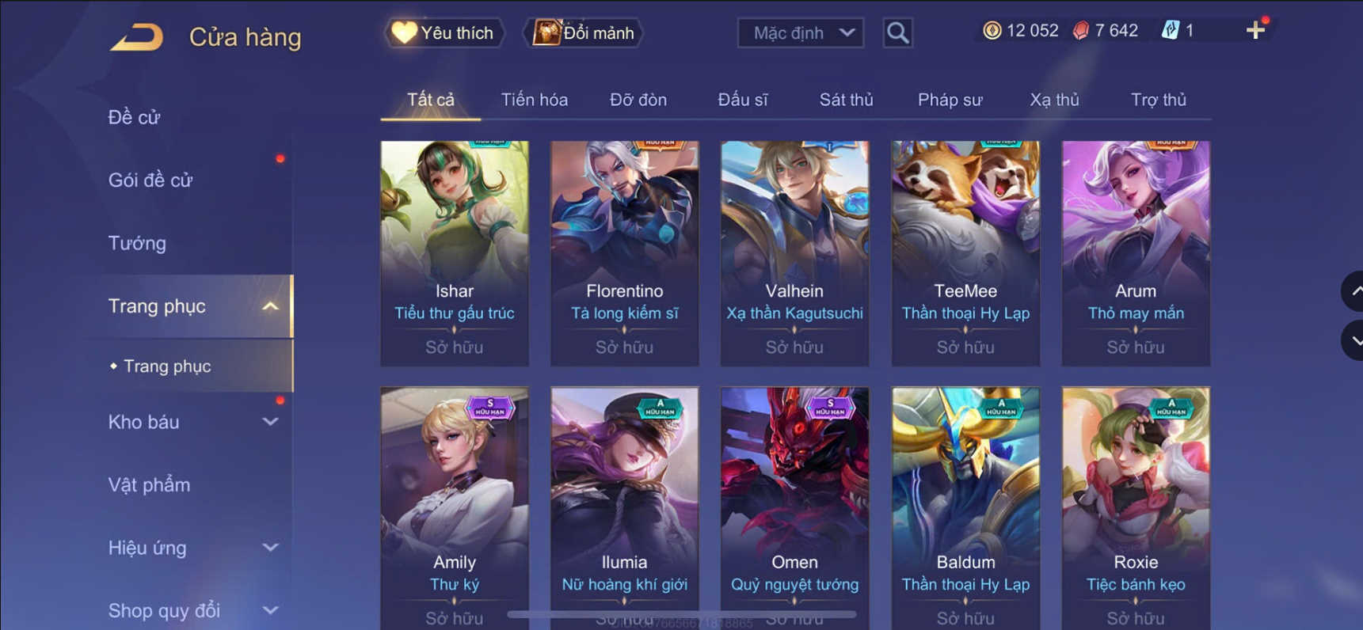This screenshot has width=1363, height=630.
Task: Open Tướng in the sidebar
Action: pos(137,243)
